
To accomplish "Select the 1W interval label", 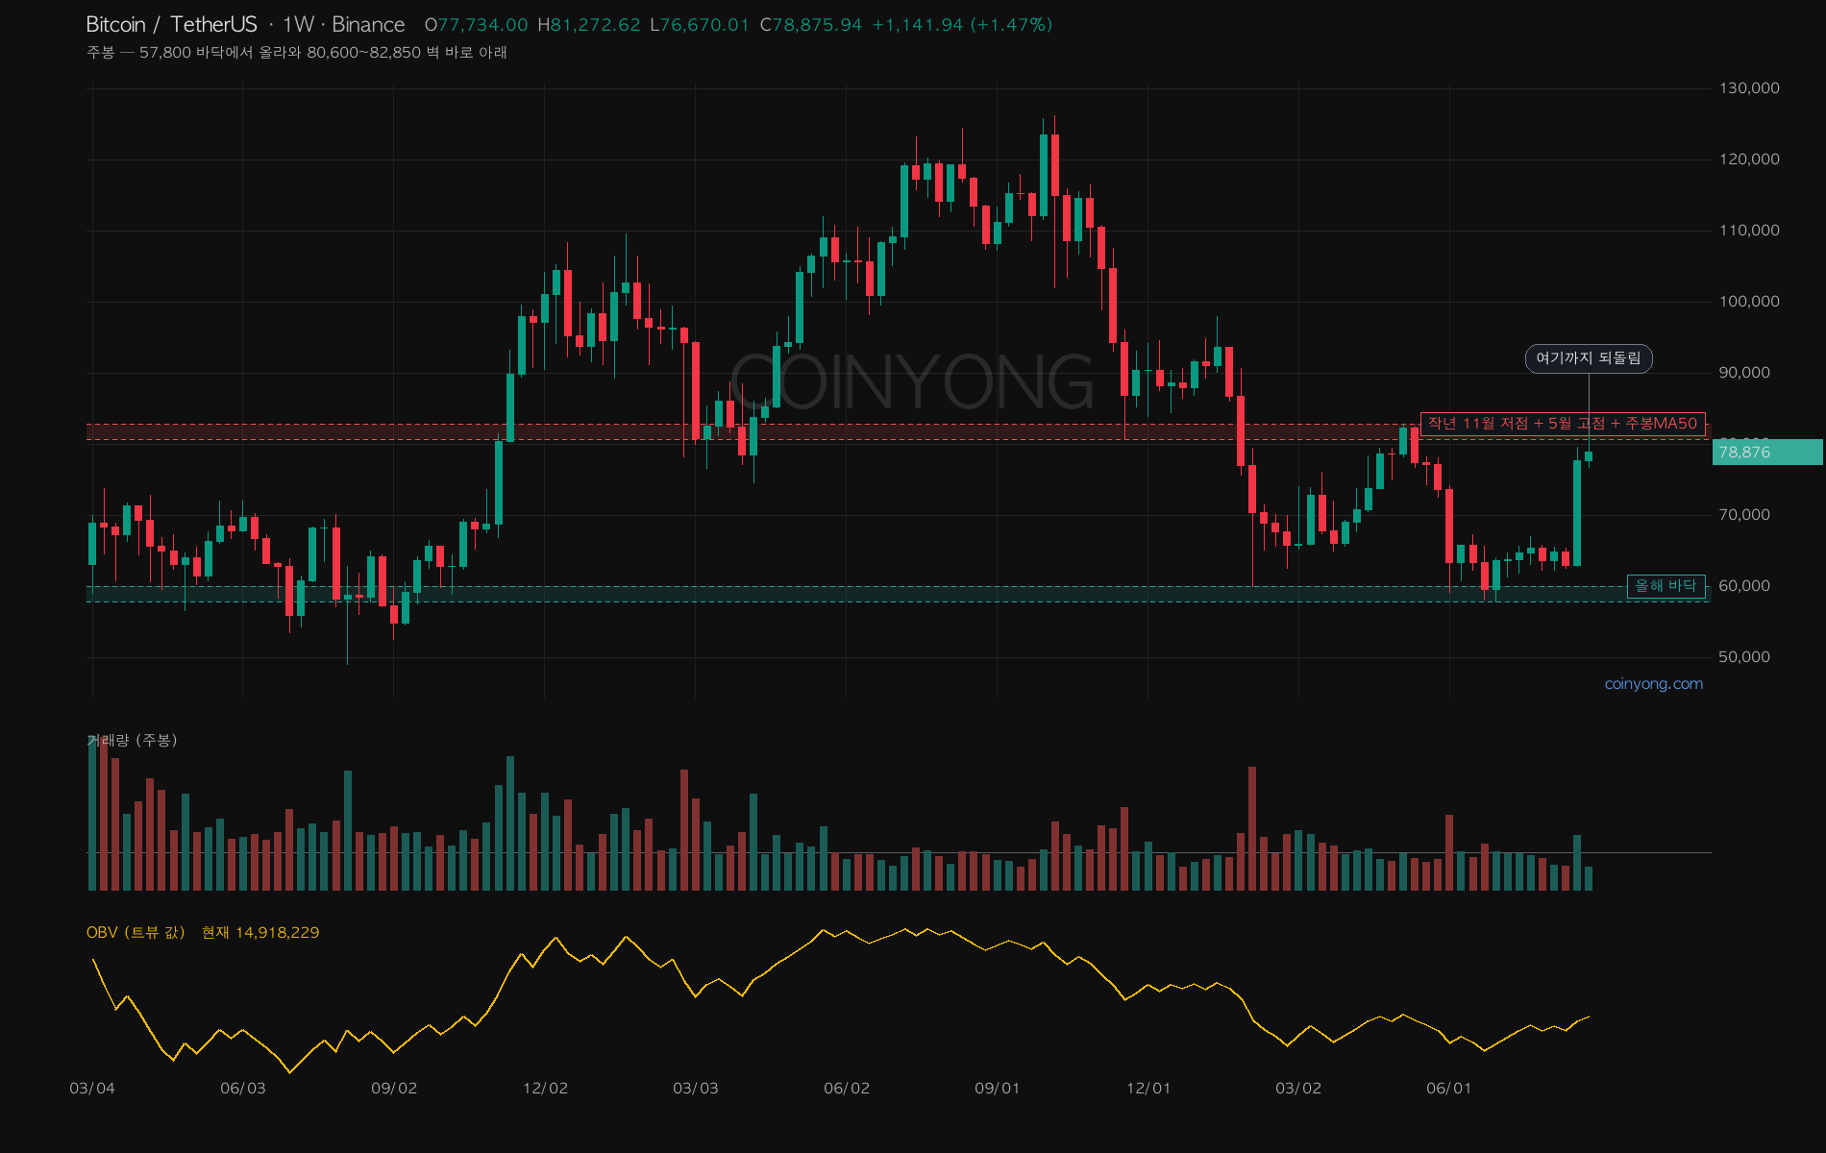I will [299, 25].
